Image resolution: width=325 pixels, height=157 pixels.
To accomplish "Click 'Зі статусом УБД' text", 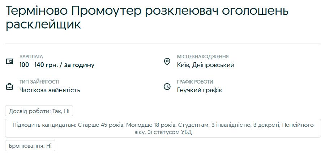I will coord(170,132).
